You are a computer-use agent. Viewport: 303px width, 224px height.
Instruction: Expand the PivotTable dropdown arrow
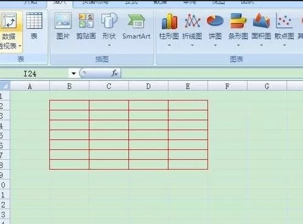point(20,46)
